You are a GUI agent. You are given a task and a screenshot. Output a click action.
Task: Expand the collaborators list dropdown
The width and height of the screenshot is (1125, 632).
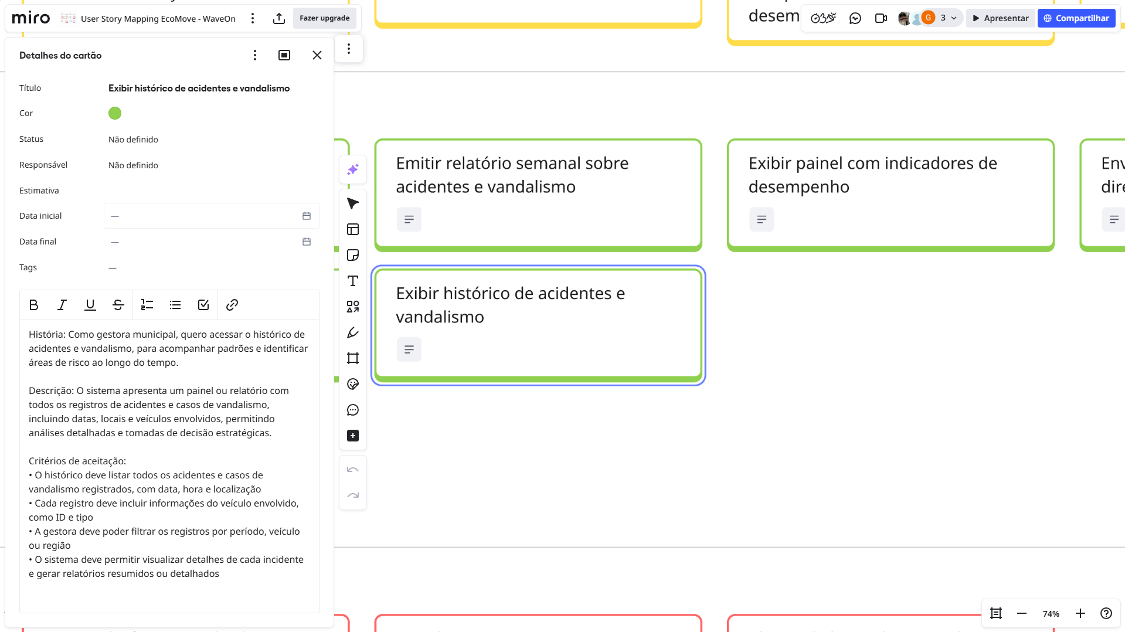click(x=954, y=18)
